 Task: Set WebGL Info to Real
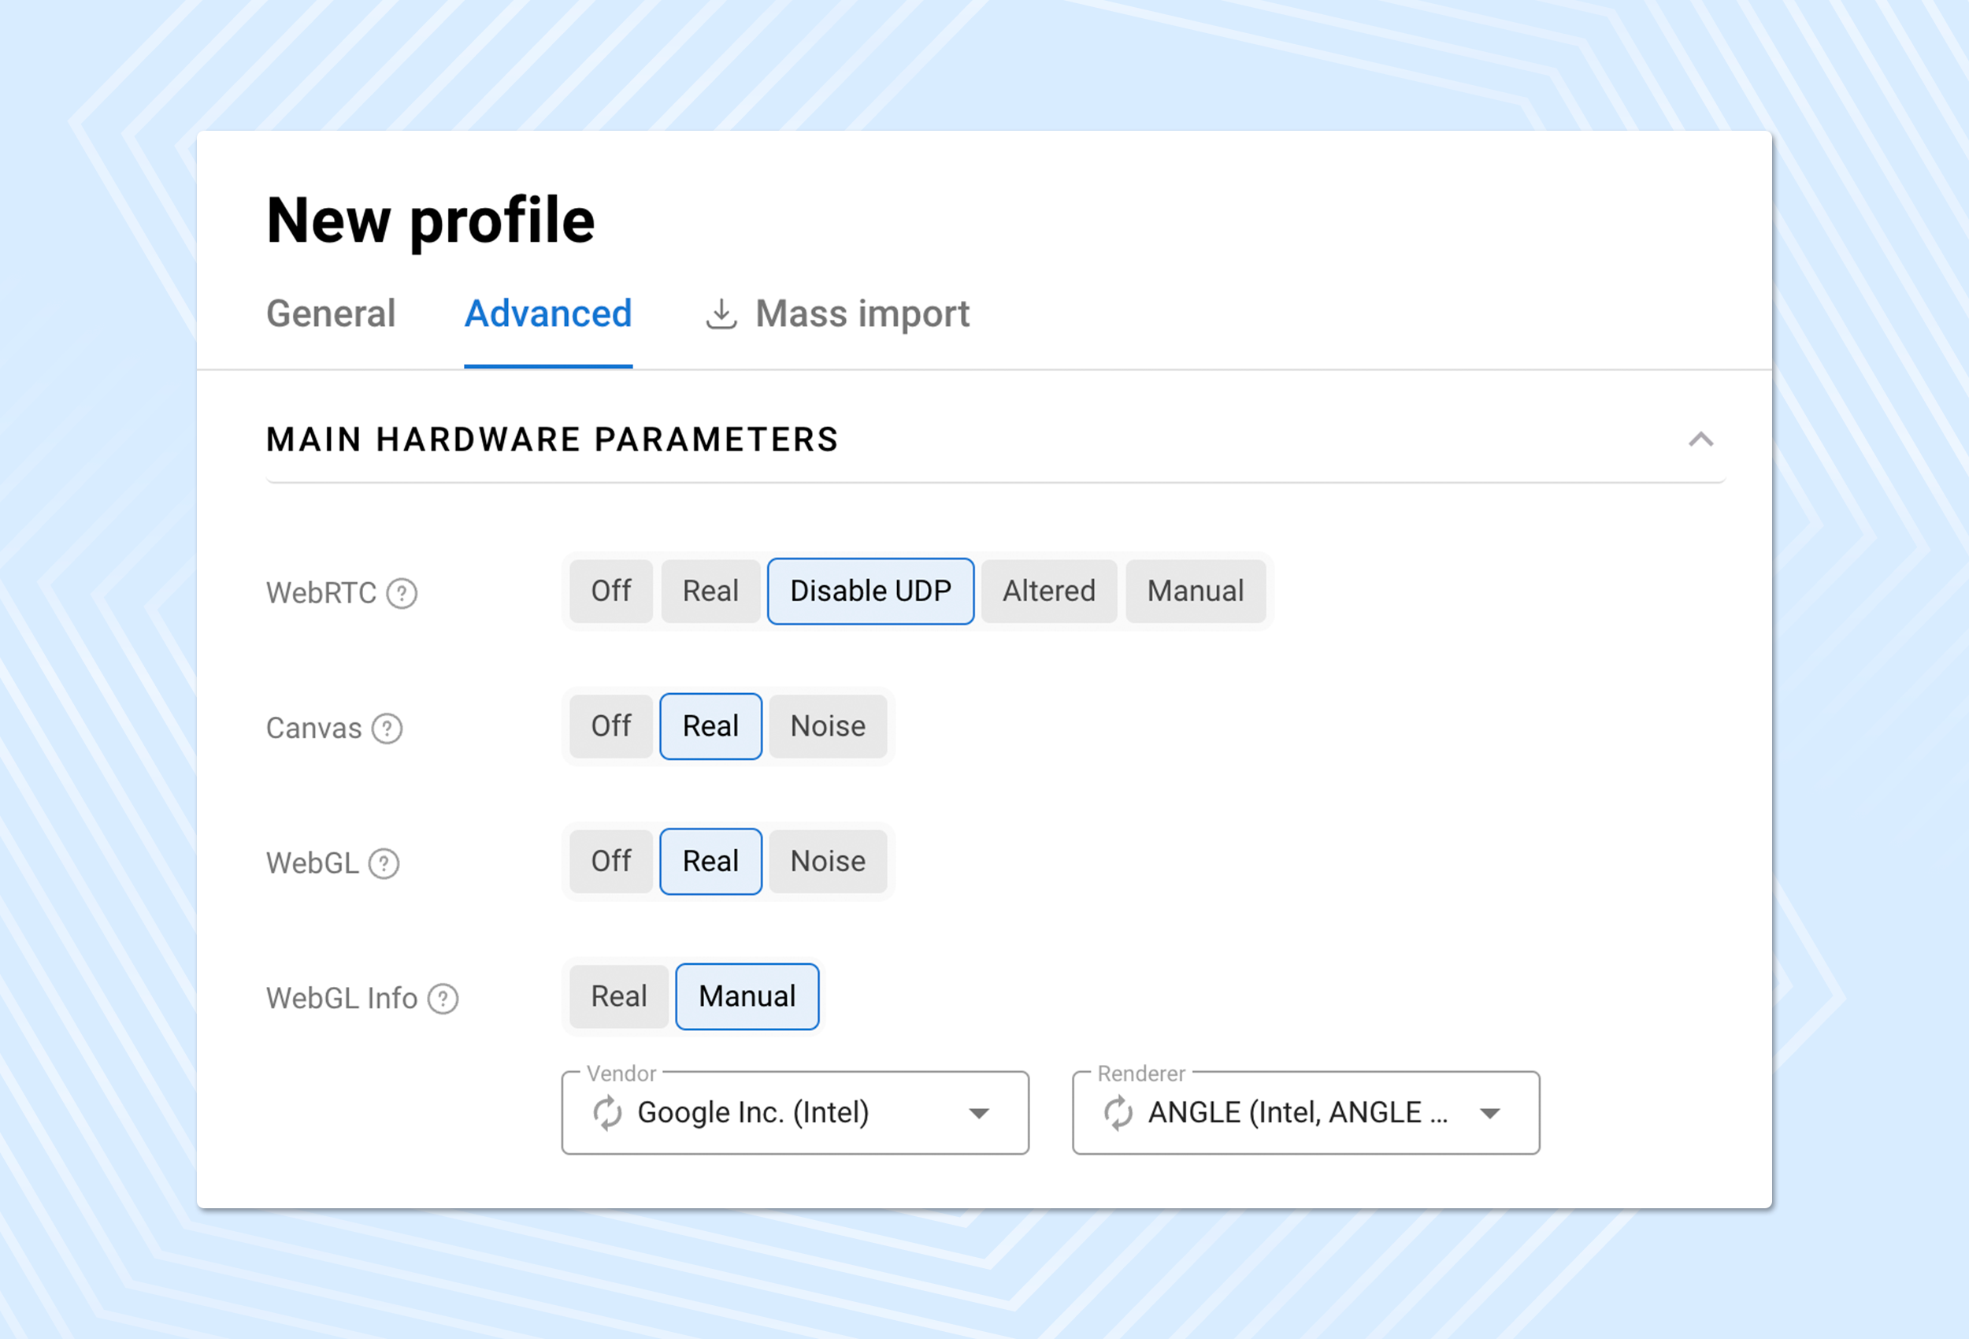(x=618, y=996)
